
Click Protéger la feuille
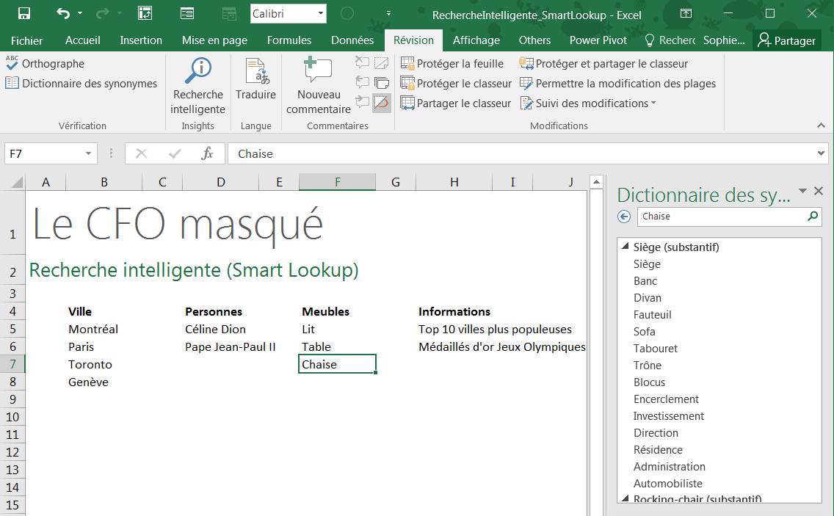(x=452, y=64)
